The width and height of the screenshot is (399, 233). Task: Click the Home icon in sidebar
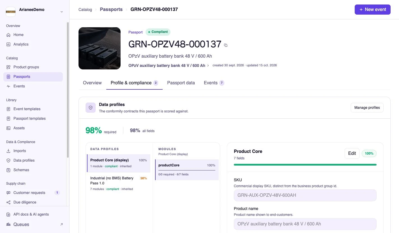(x=8, y=35)
